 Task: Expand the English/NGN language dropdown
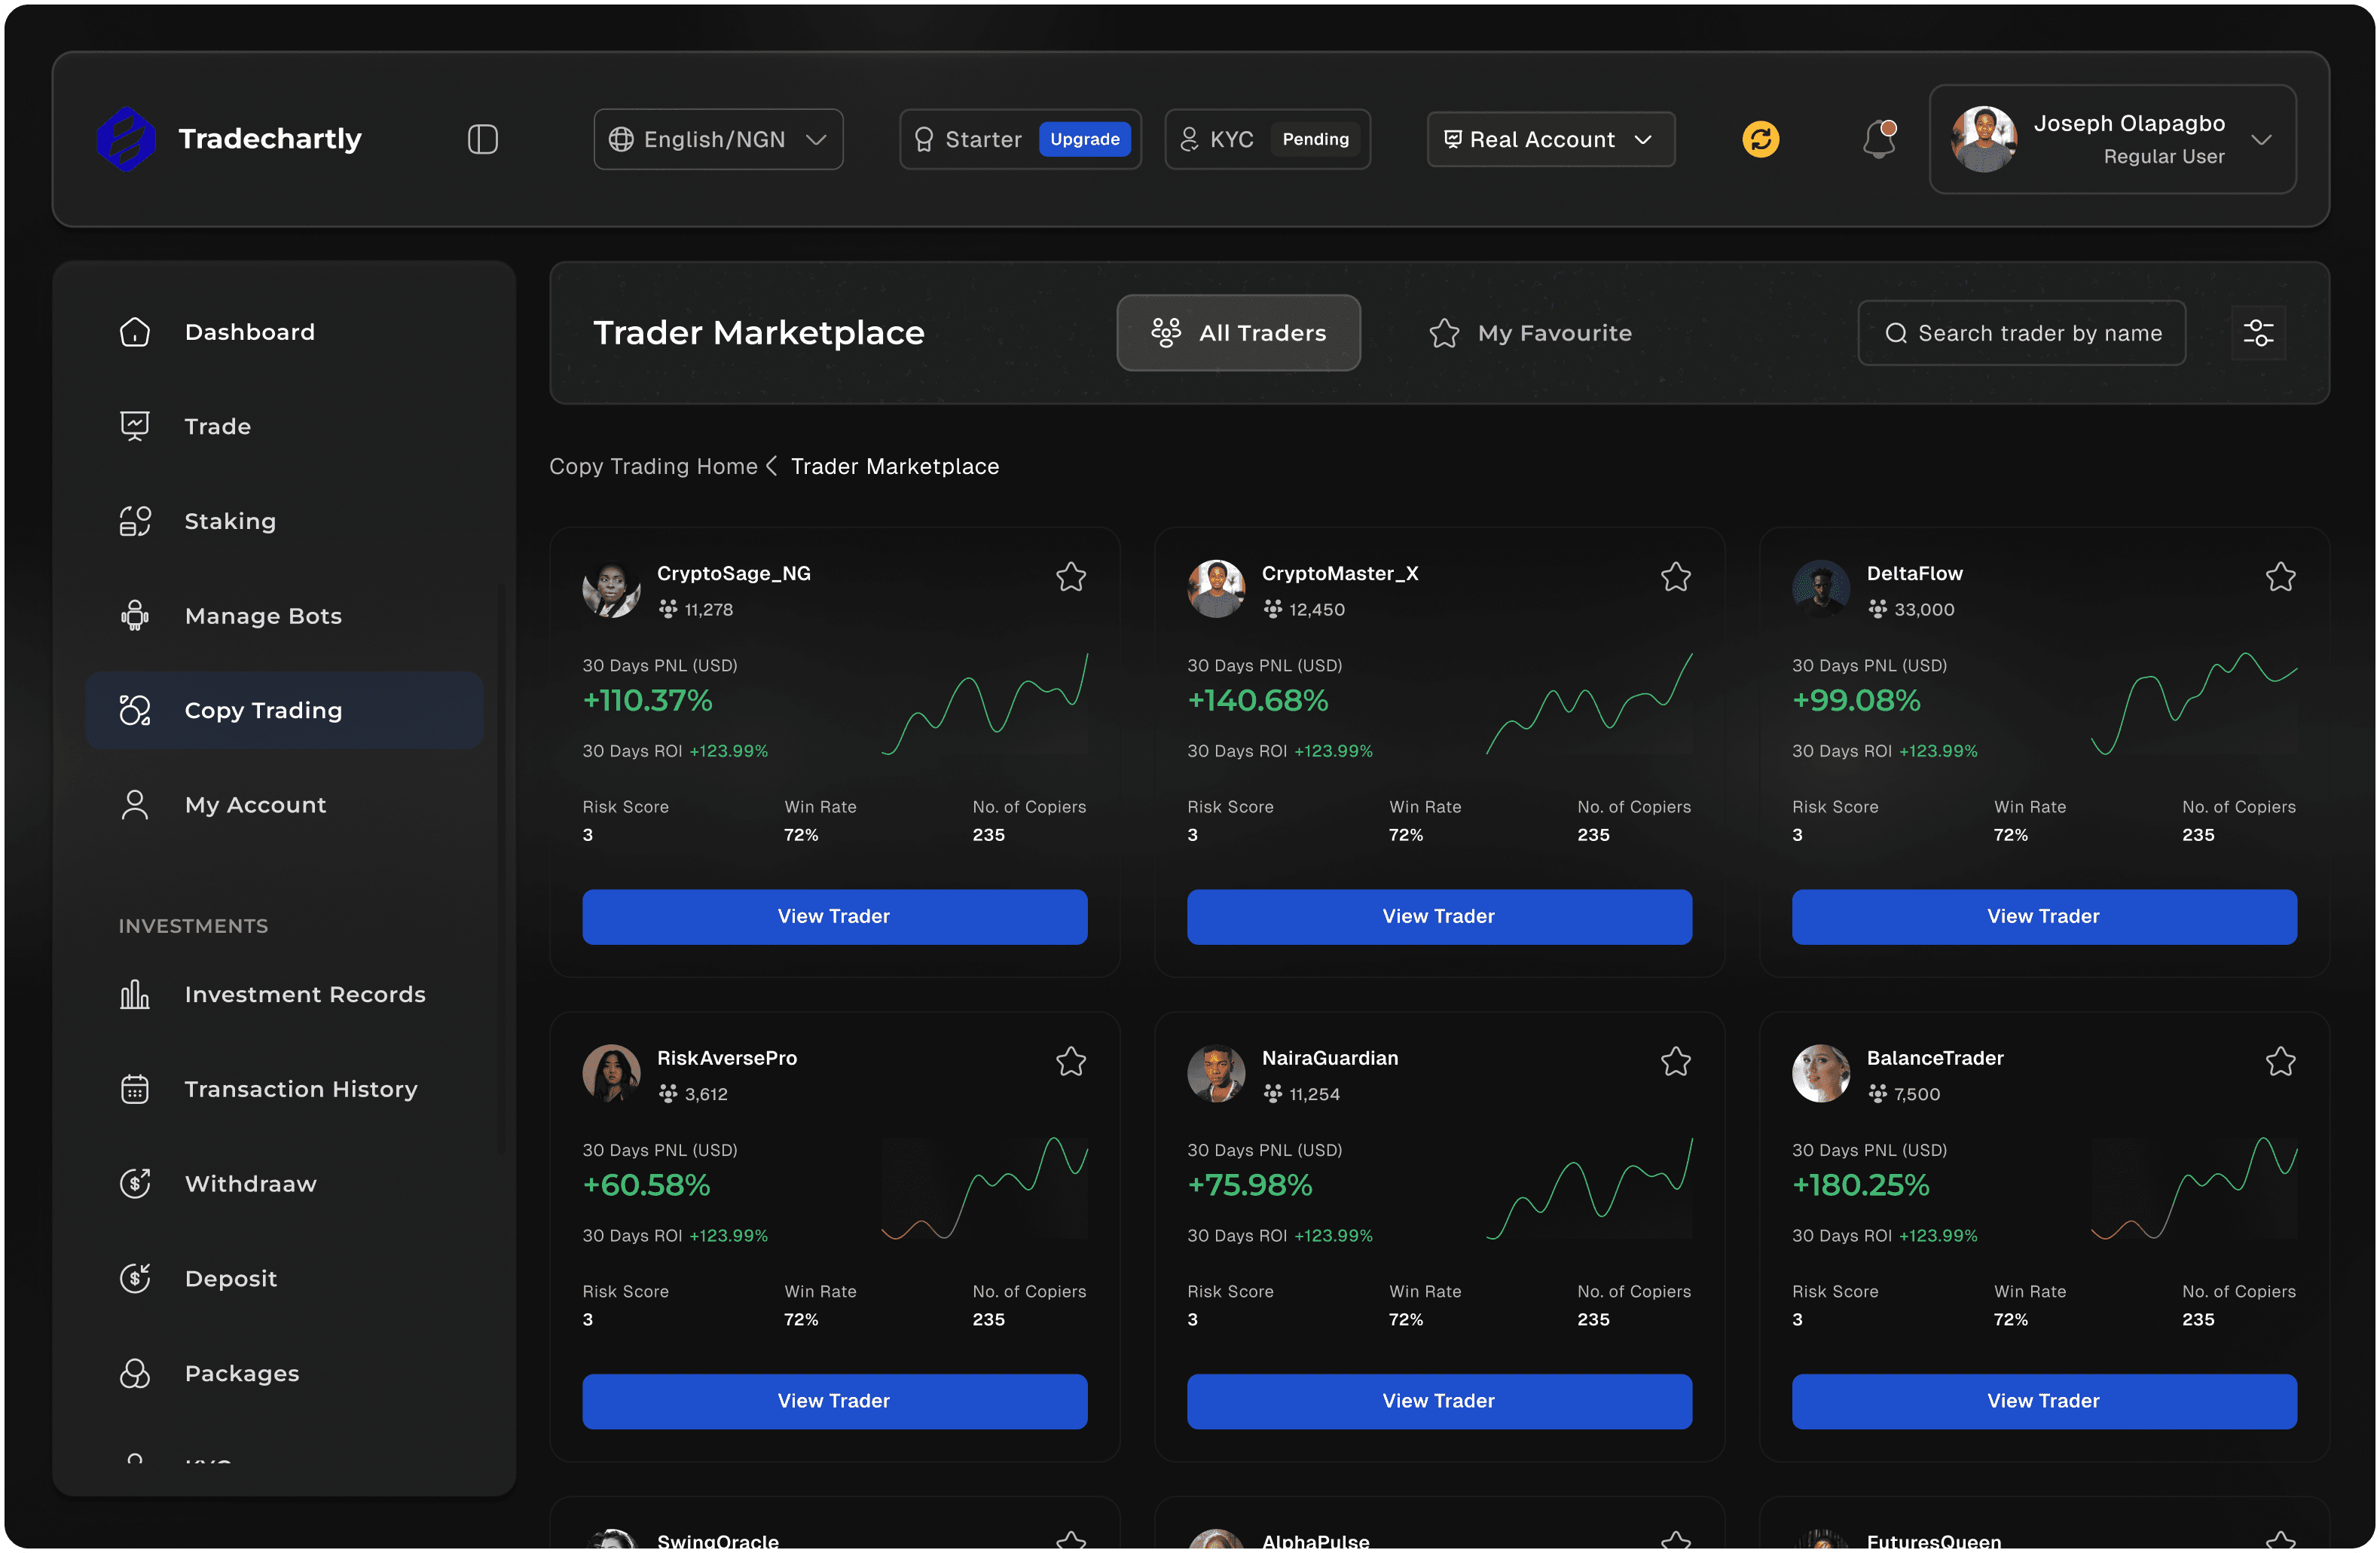pos(718,139)
